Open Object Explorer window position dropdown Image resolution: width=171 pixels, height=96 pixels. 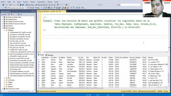point(31,11)
